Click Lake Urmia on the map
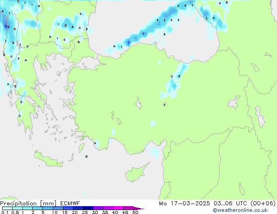The width and height of the screenshot is (277, 214). point(260,117)
